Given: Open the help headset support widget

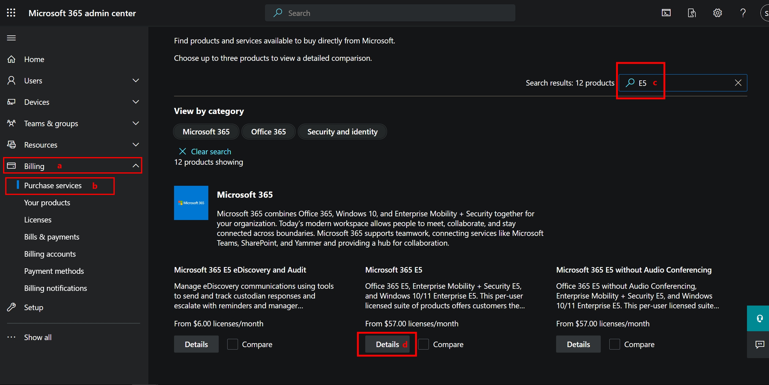Looking at the screenshot, I should [760, 318].
